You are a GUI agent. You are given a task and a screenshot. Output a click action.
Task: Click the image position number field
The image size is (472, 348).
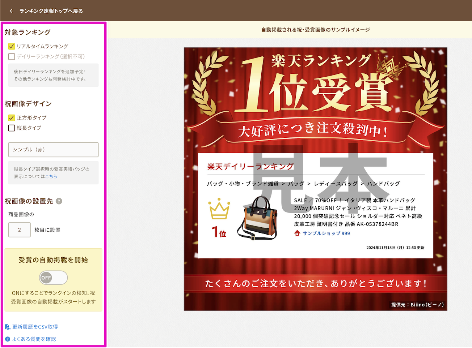click(x=20, y=230)
